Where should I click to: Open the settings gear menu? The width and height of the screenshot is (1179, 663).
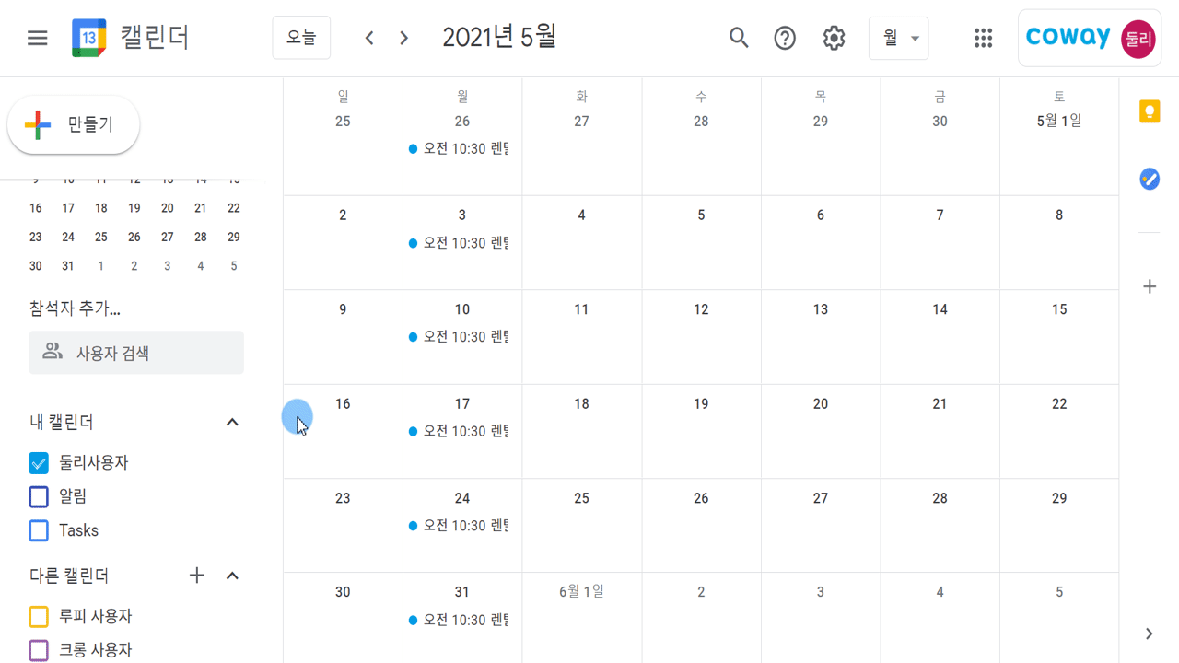click(x=834, y=38)
